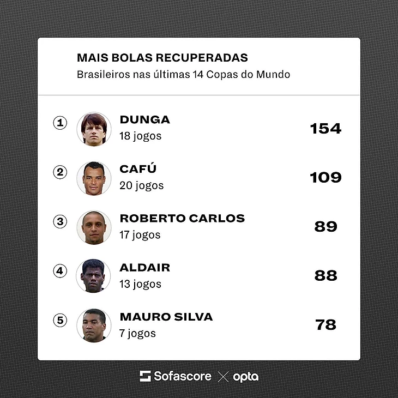
Task: Select the "MAIS BOLAS RECUPERADAS" heading
Action: coord(162,58)
